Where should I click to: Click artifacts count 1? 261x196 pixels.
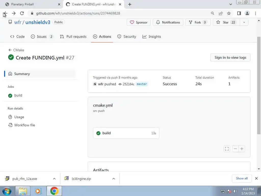tap(229, 84)
